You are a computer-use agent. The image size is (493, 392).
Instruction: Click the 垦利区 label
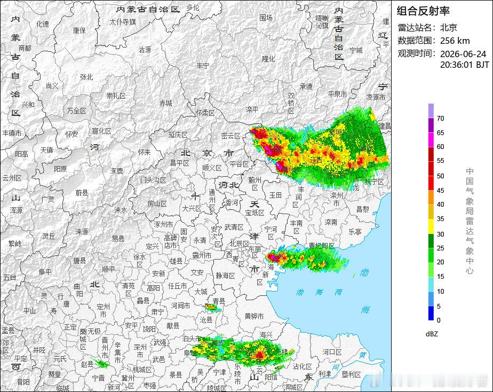pyautogui.click(x=351, y=374)
